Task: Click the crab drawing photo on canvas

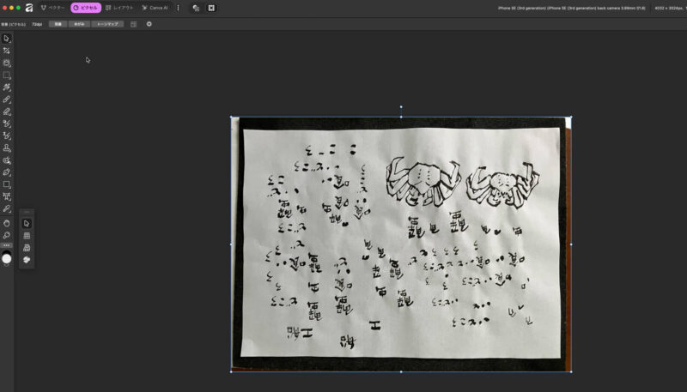Action: (401, 244)
